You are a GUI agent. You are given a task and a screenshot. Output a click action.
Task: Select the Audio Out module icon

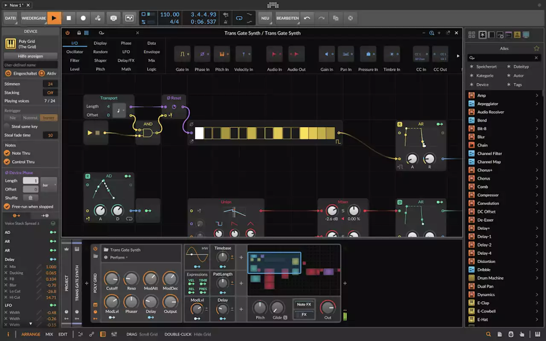[296, 54]
